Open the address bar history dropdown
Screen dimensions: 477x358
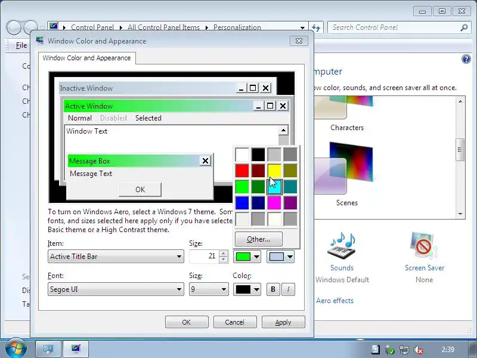302,27
